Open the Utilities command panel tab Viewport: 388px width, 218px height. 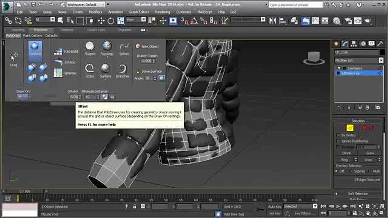click(380, 44)
